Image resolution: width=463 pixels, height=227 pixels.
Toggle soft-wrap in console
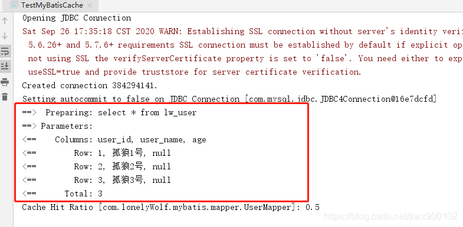(x=5, y=51)
